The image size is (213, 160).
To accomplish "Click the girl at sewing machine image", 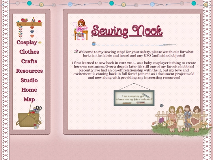I will click(x=80, y=30).
